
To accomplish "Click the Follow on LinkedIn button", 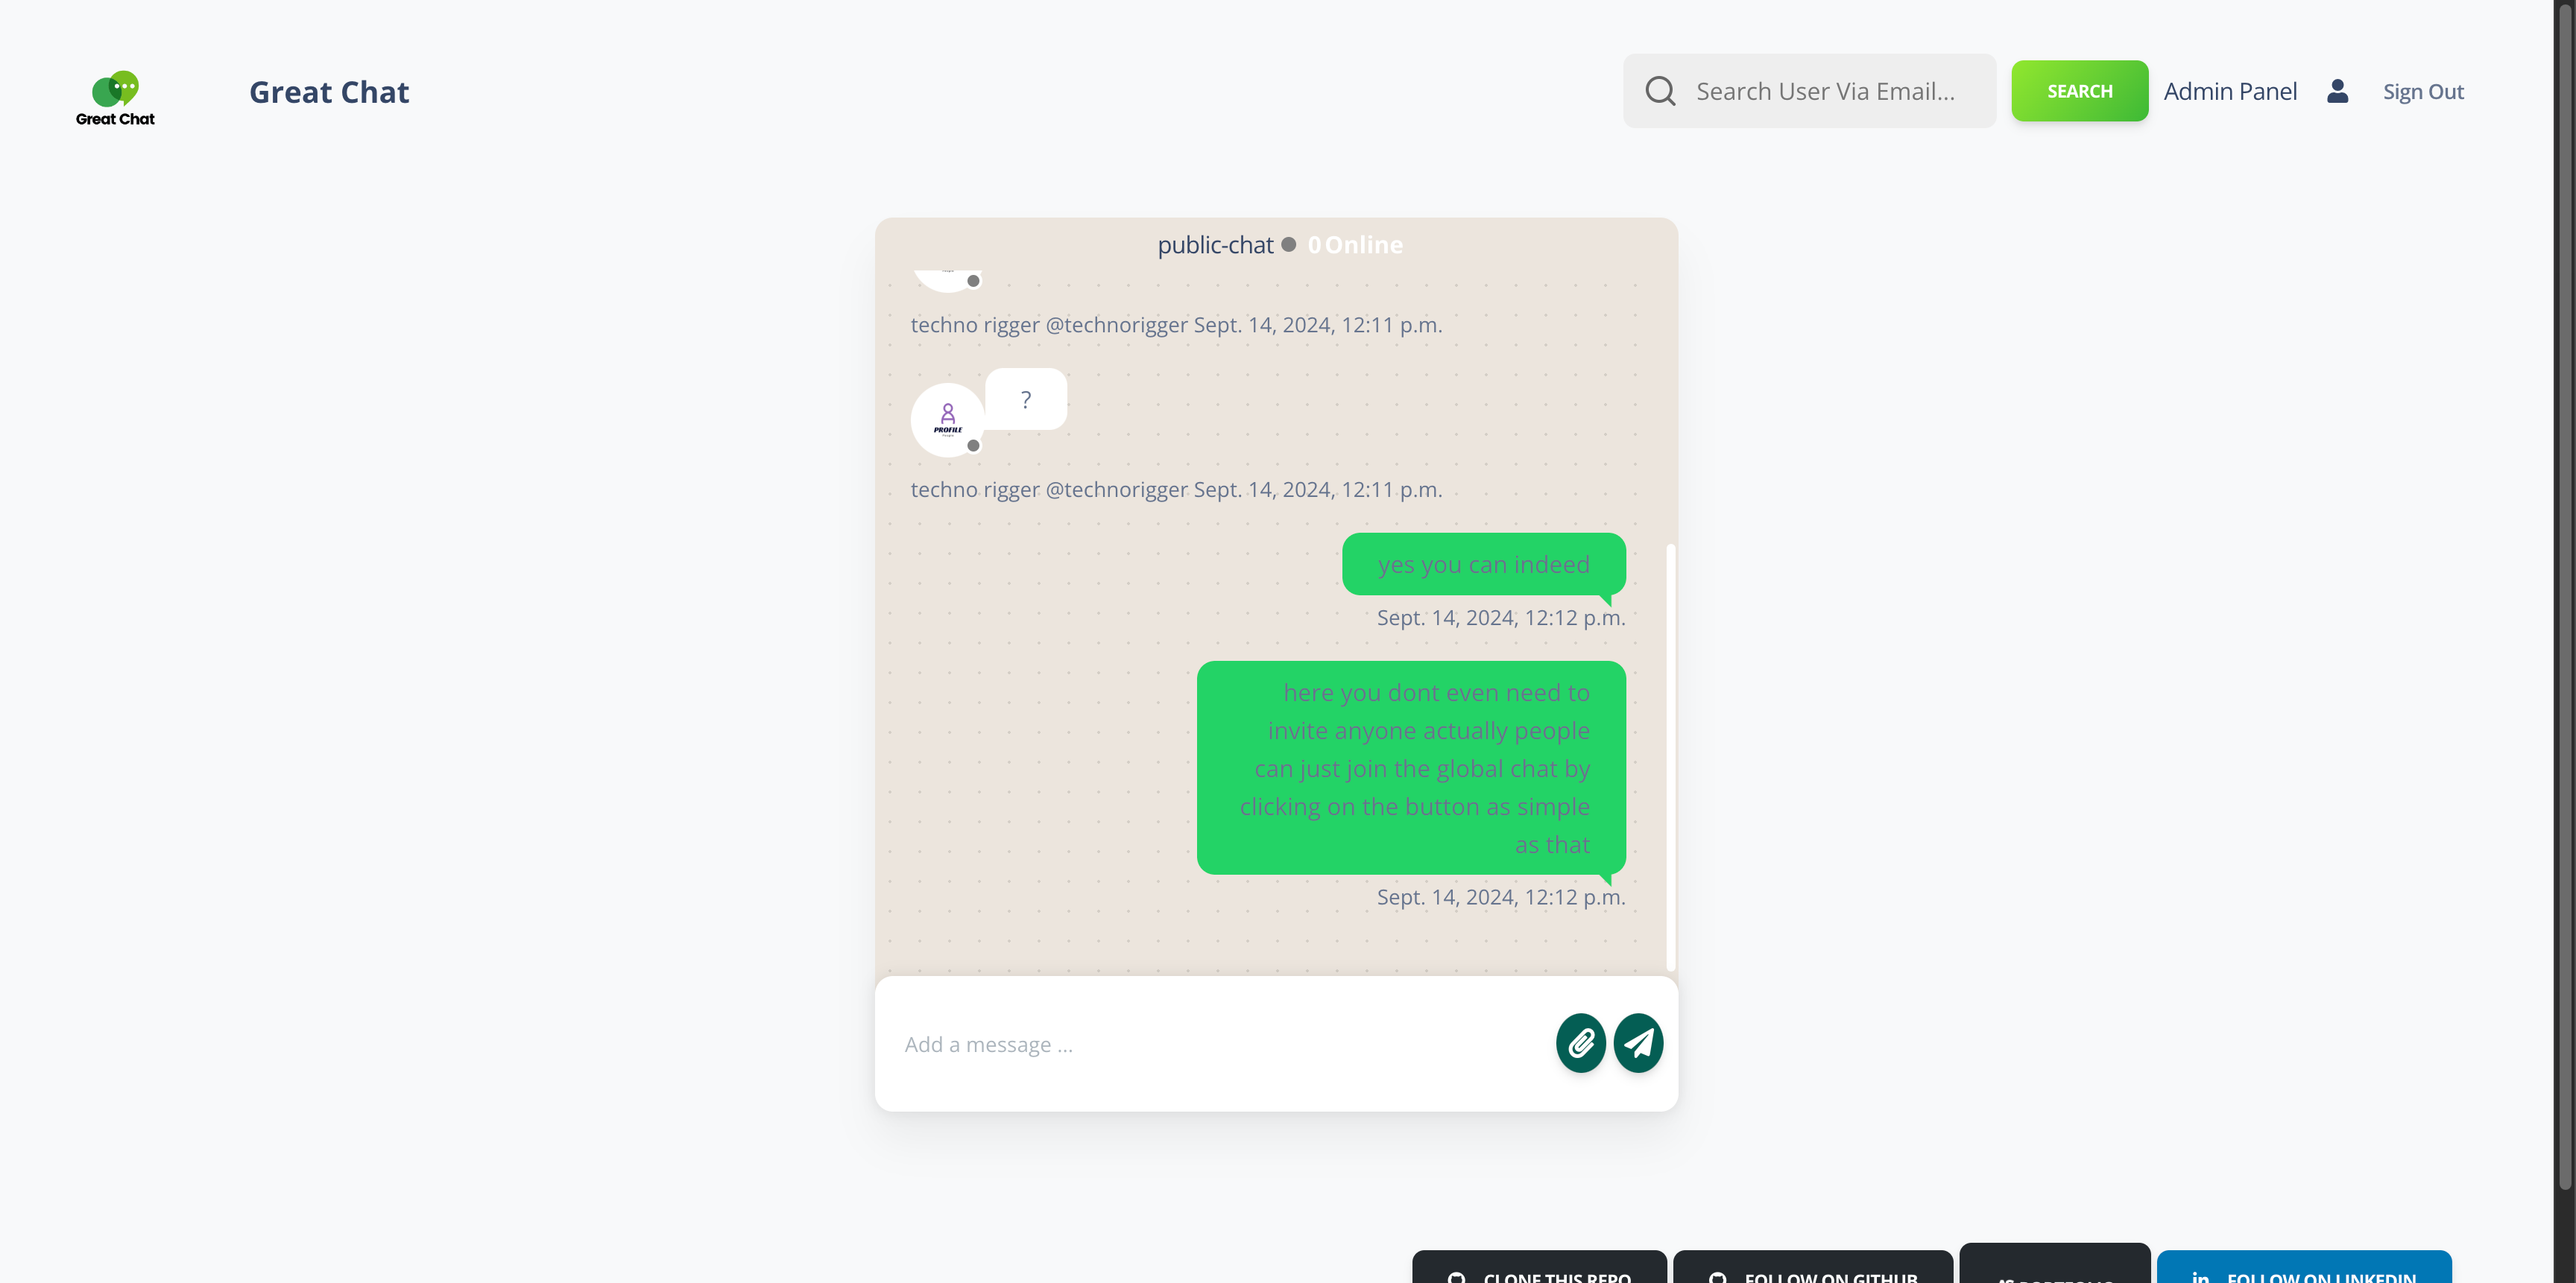I will pos(2303,1271).
